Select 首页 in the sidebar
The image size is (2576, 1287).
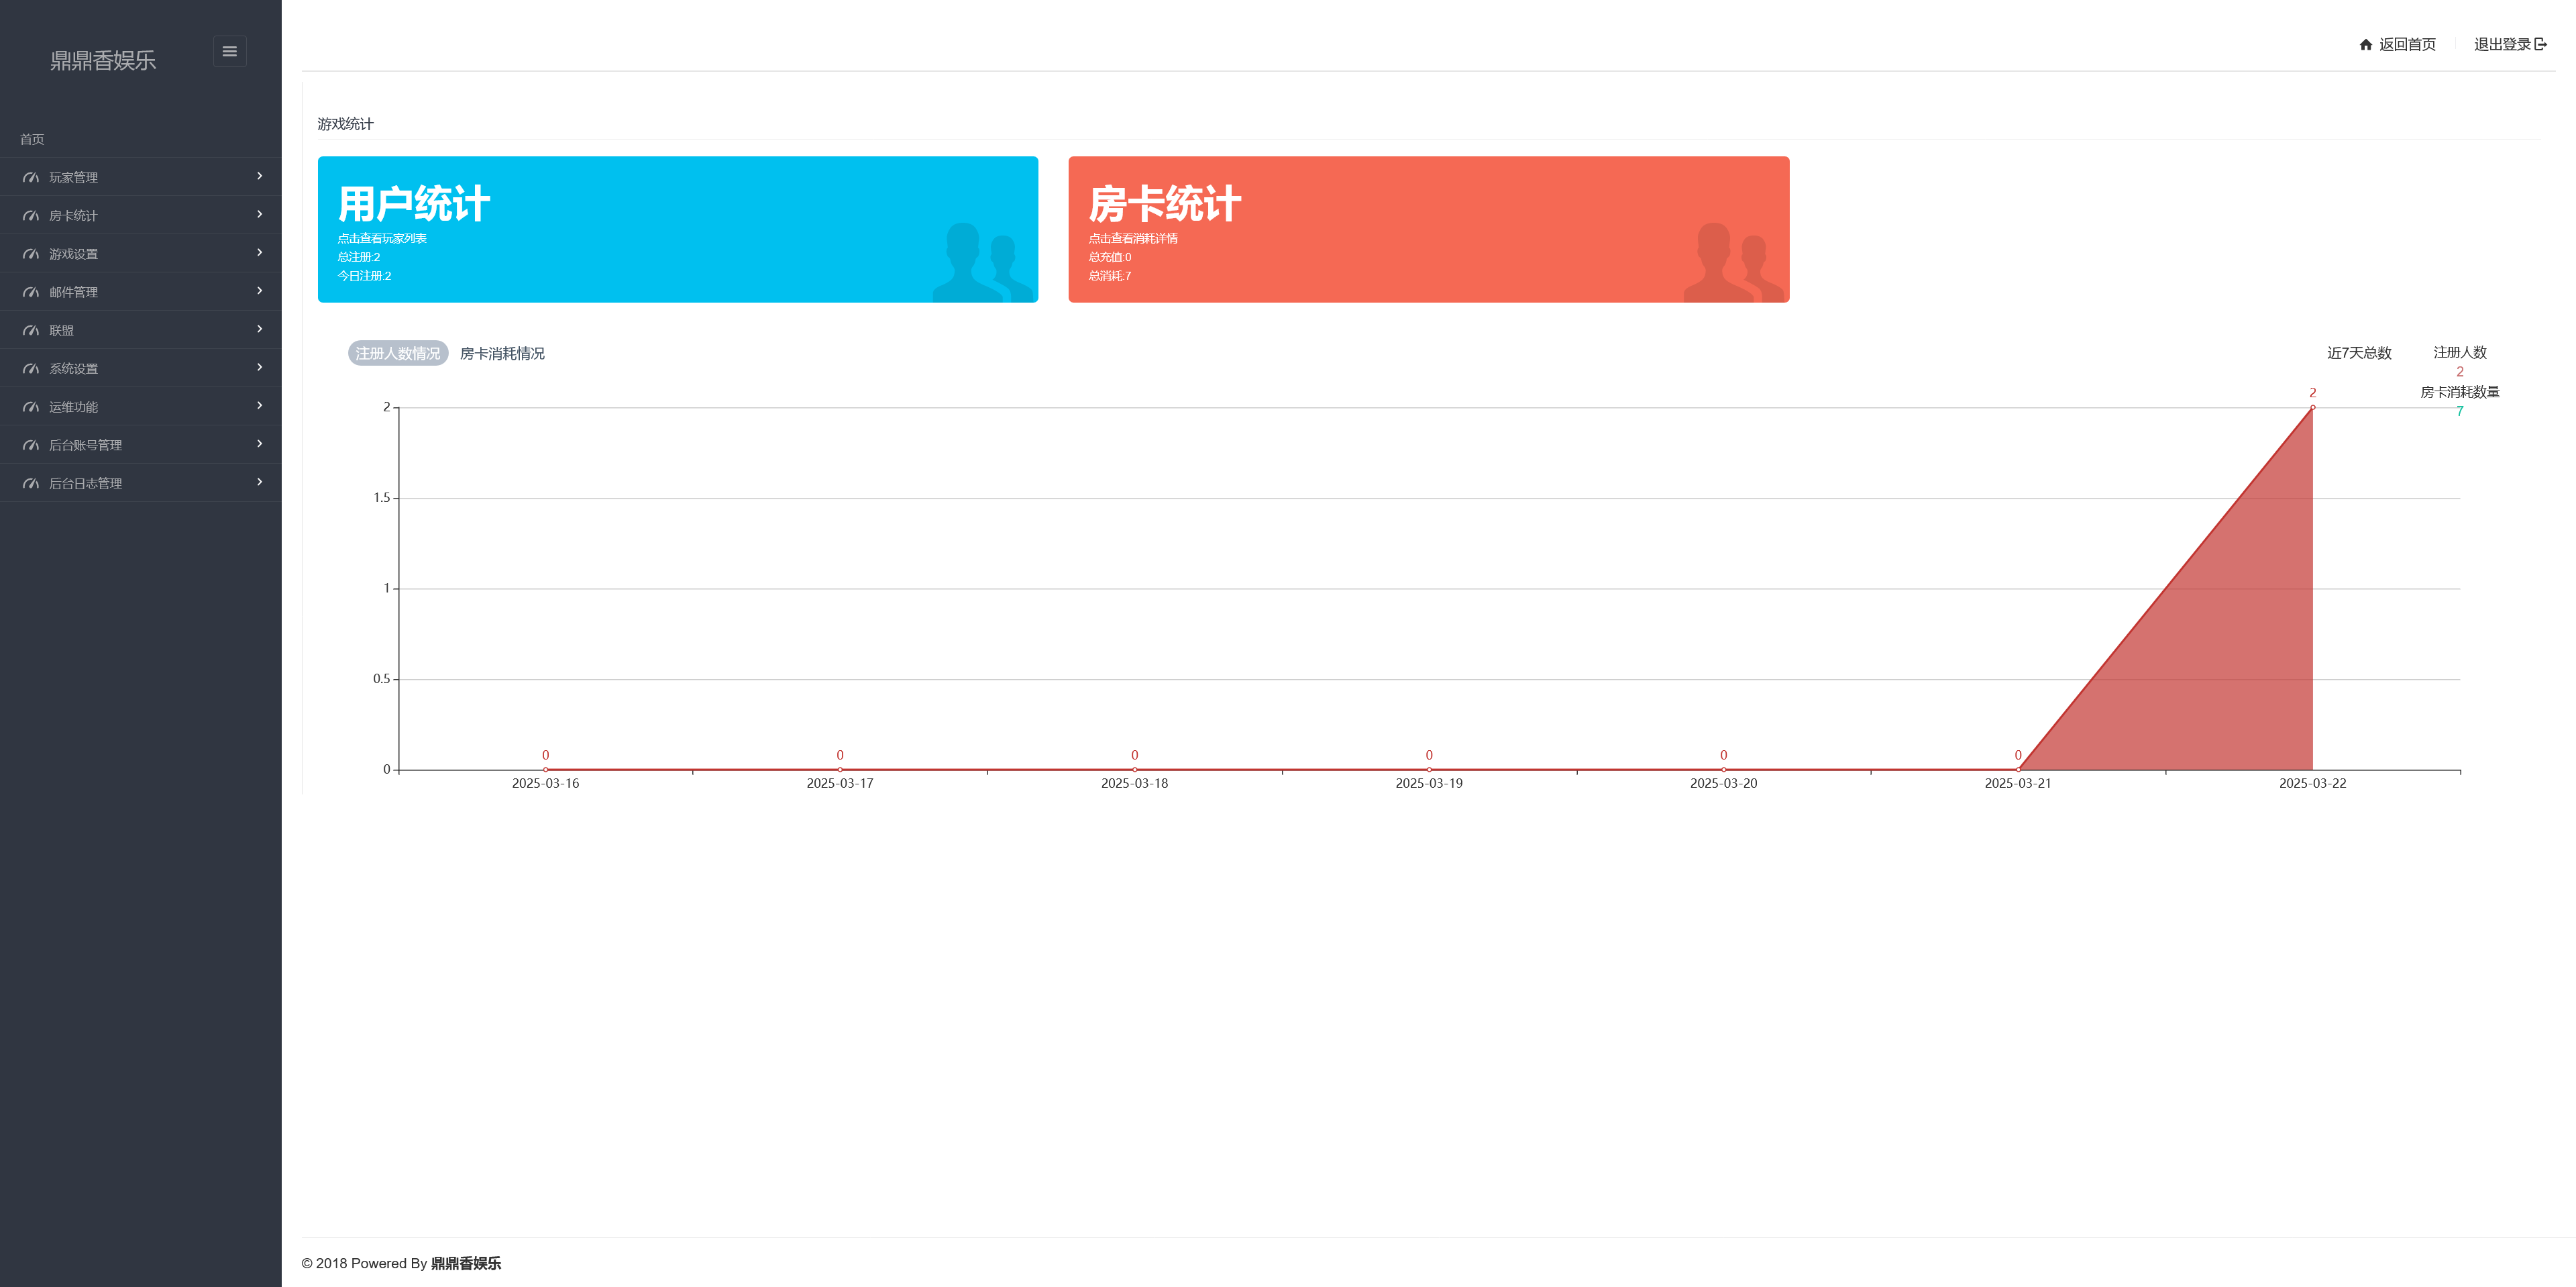point(32,140)
